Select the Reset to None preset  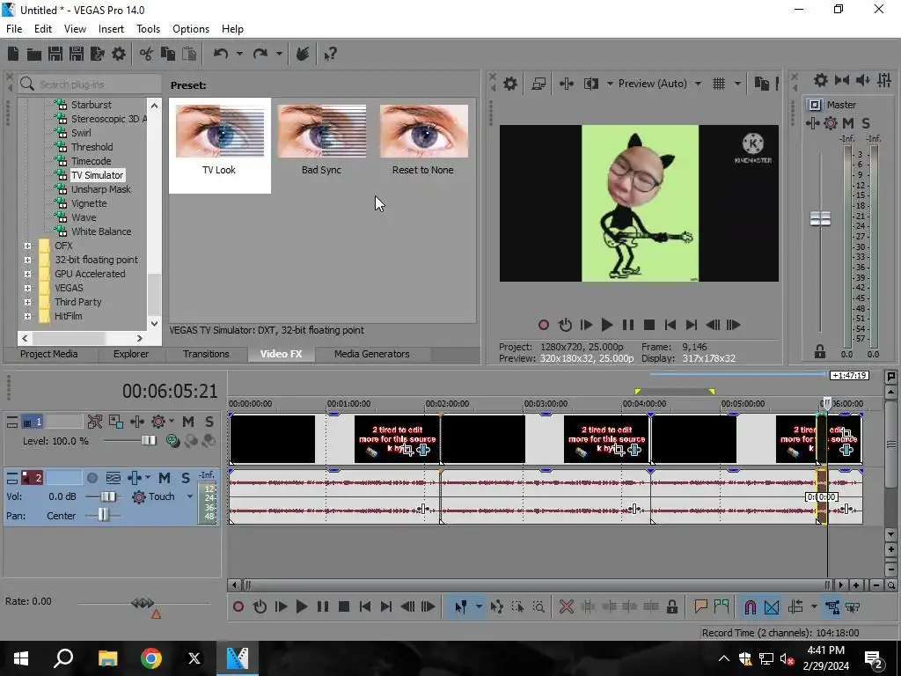[x=423, y=140]
